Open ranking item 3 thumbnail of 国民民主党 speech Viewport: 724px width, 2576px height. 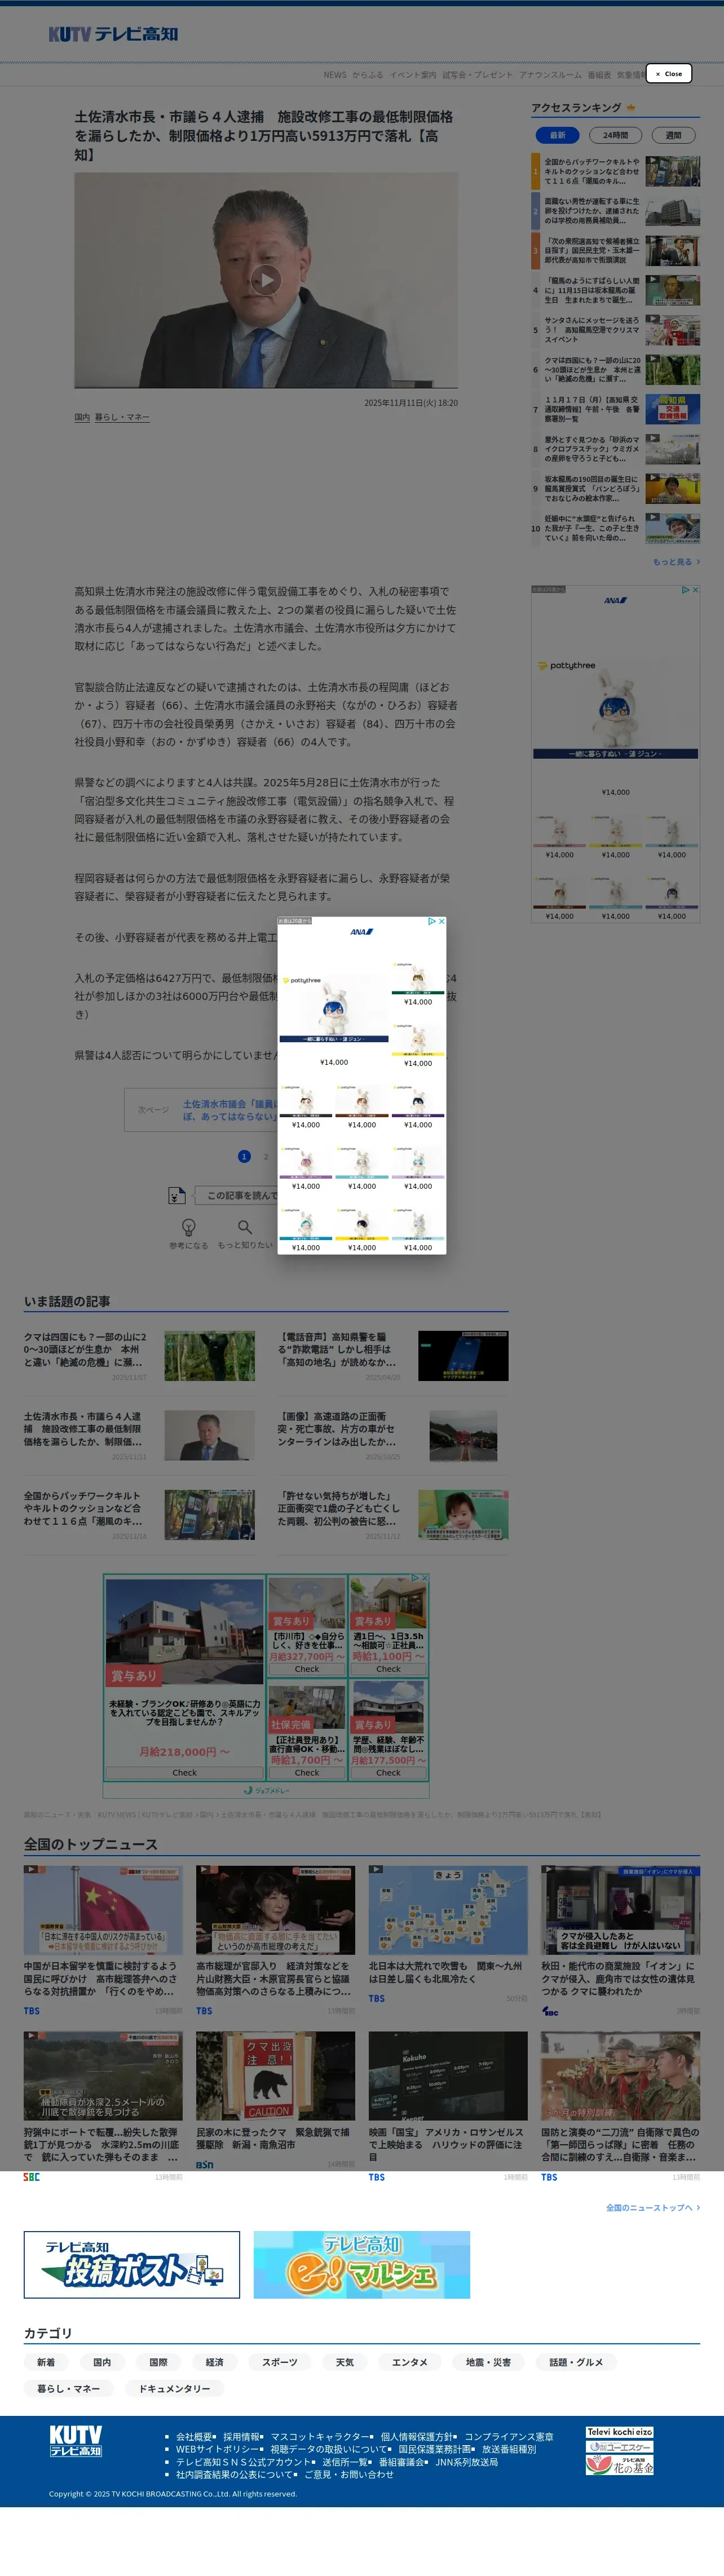coord(673,250)
